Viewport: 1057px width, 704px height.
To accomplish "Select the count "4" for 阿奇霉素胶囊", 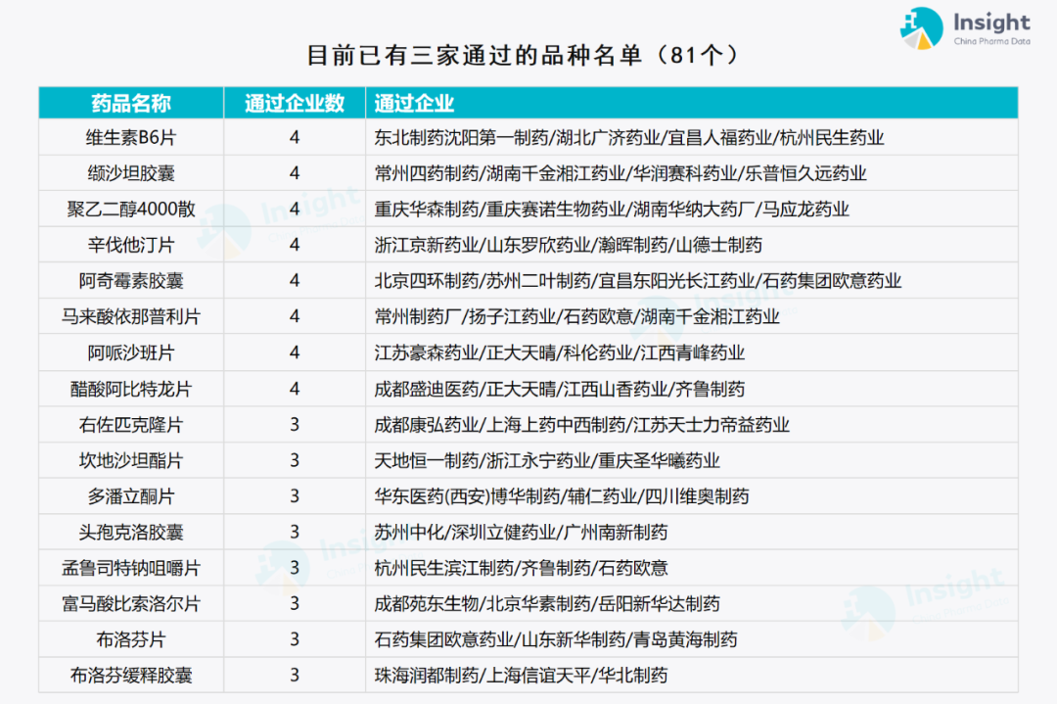I will point(295,280).
